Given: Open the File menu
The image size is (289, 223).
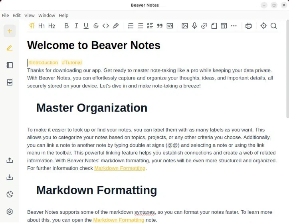Looking at the screenshot, I should tap(5, 15).
